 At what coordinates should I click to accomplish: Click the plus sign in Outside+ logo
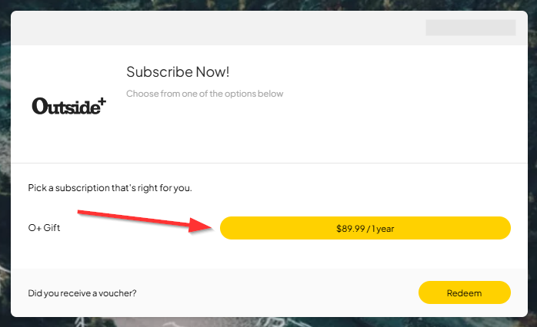tap(102, 101)
